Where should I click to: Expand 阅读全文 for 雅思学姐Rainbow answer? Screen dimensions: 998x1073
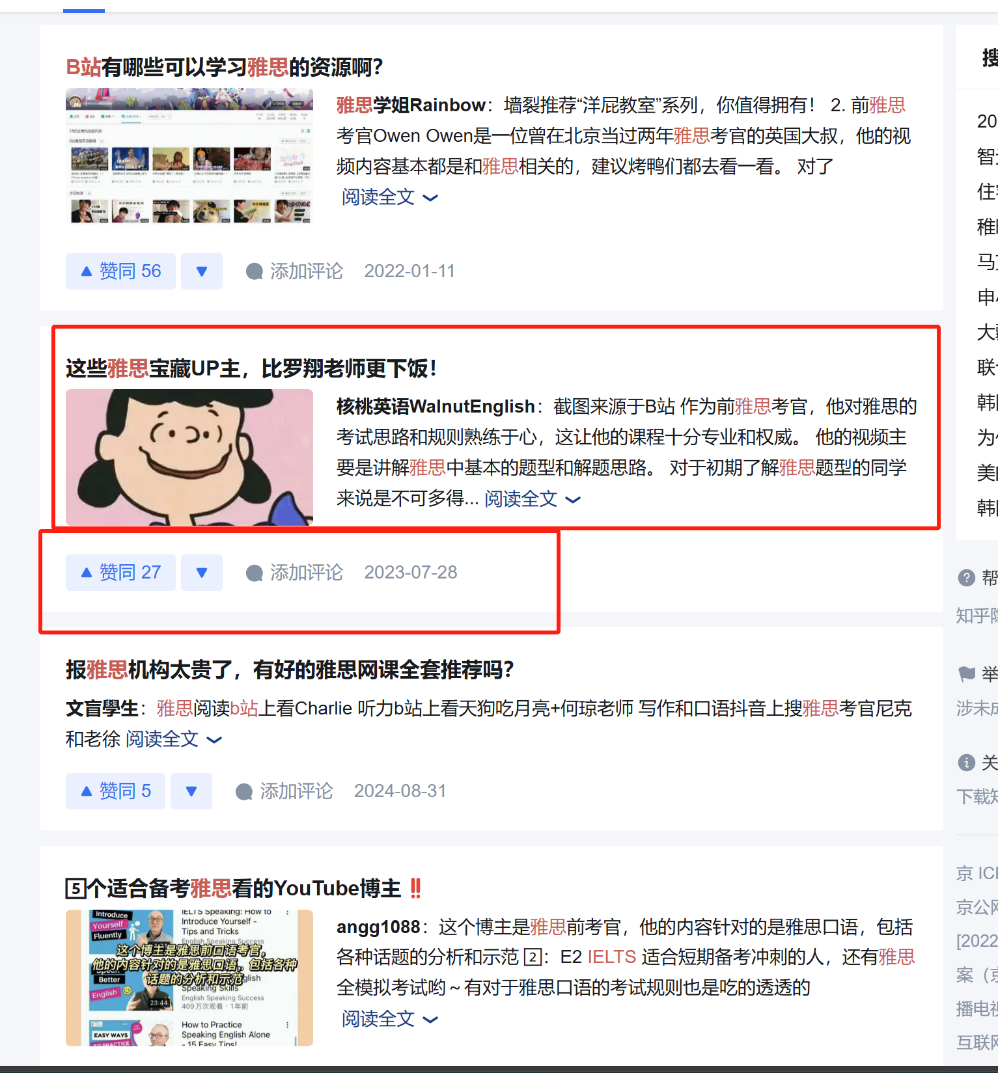[390, 197]
